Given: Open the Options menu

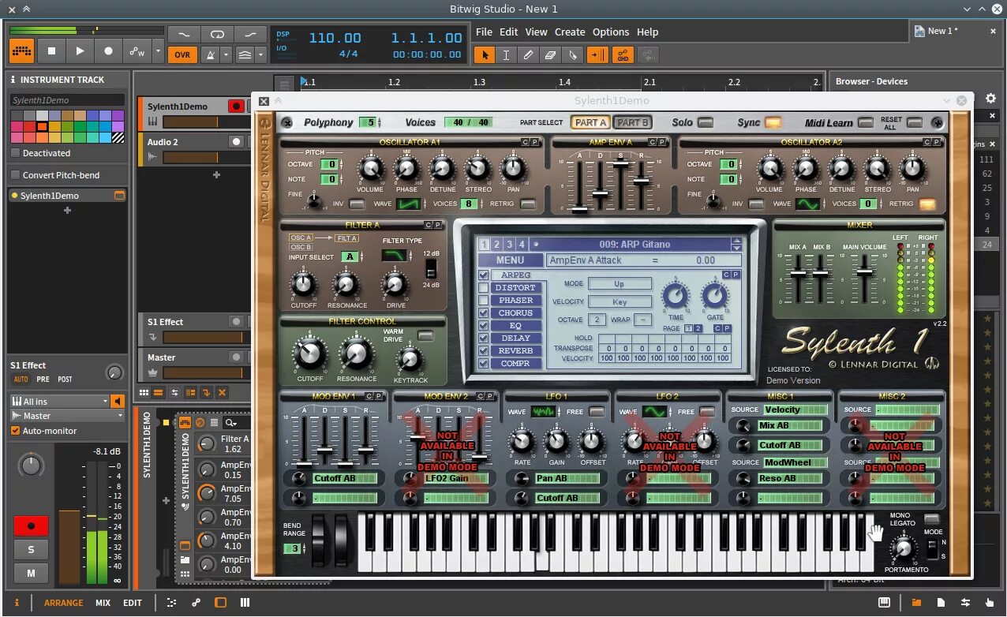Looking at the screenshot, I should click(611, 32).
